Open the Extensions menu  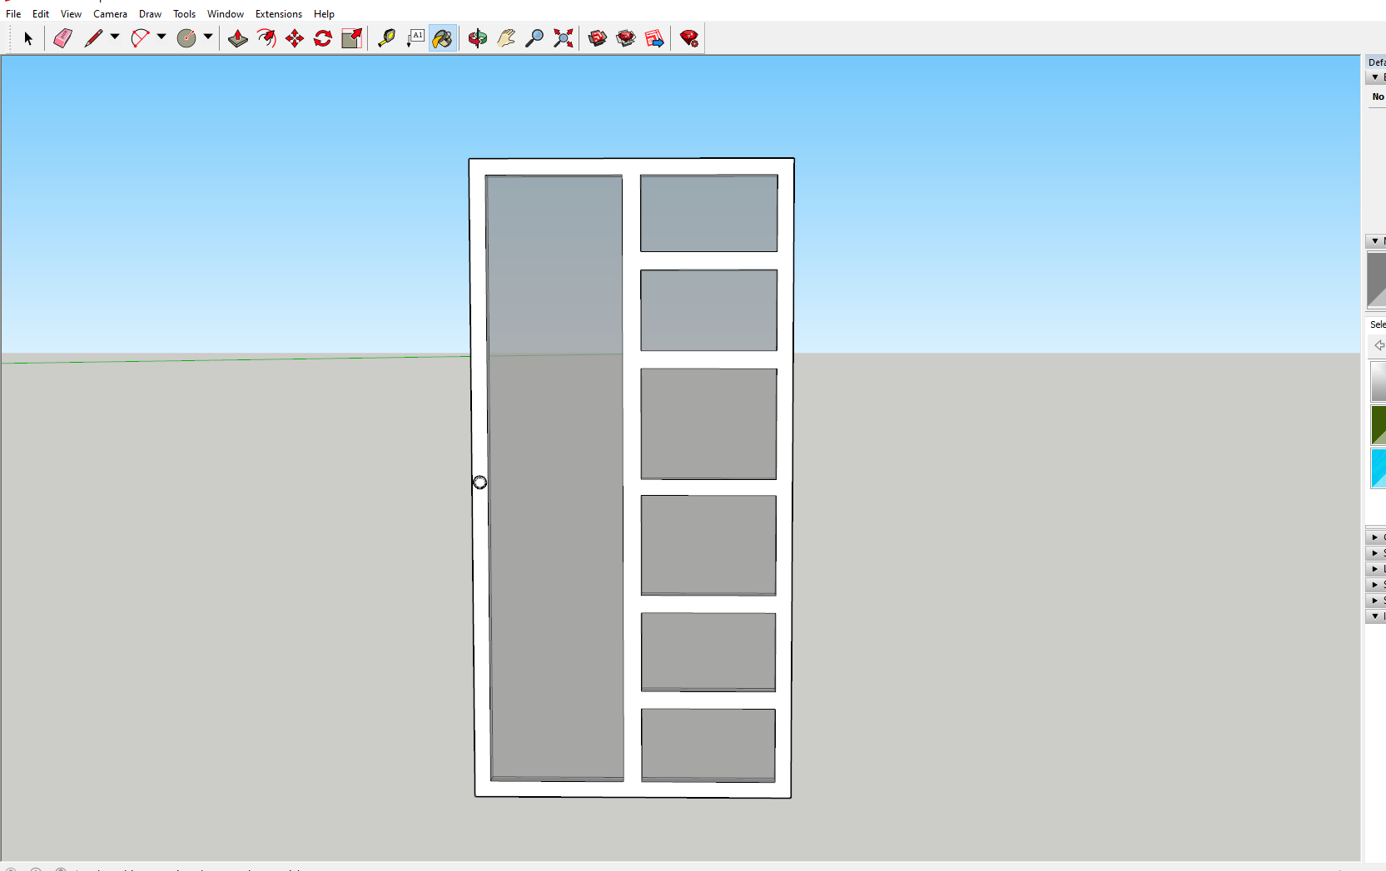click(278, 14)
